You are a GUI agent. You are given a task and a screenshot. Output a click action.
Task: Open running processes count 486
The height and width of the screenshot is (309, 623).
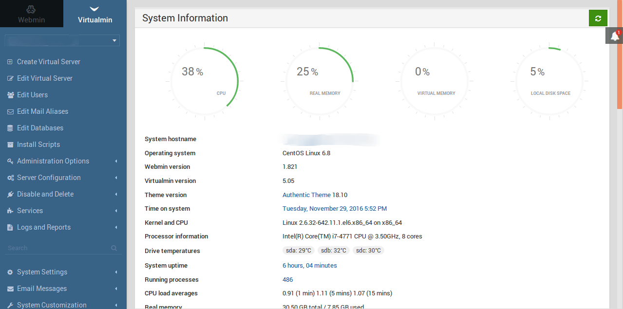[x=288, y=280]
